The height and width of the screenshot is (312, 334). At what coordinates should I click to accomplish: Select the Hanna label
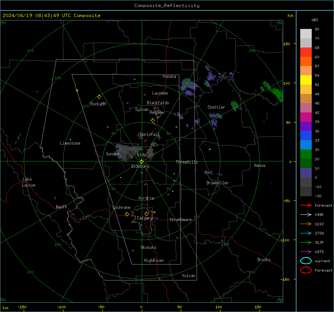[x=259, y=165]
